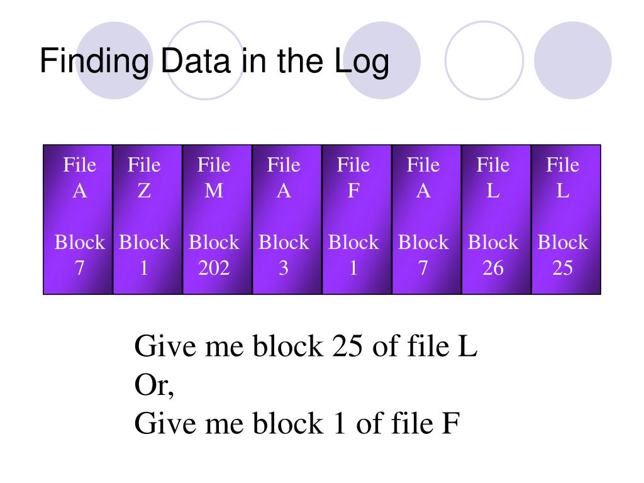
Task: Click the filled lavender circle at far right
Action: [x=573, y=60]
